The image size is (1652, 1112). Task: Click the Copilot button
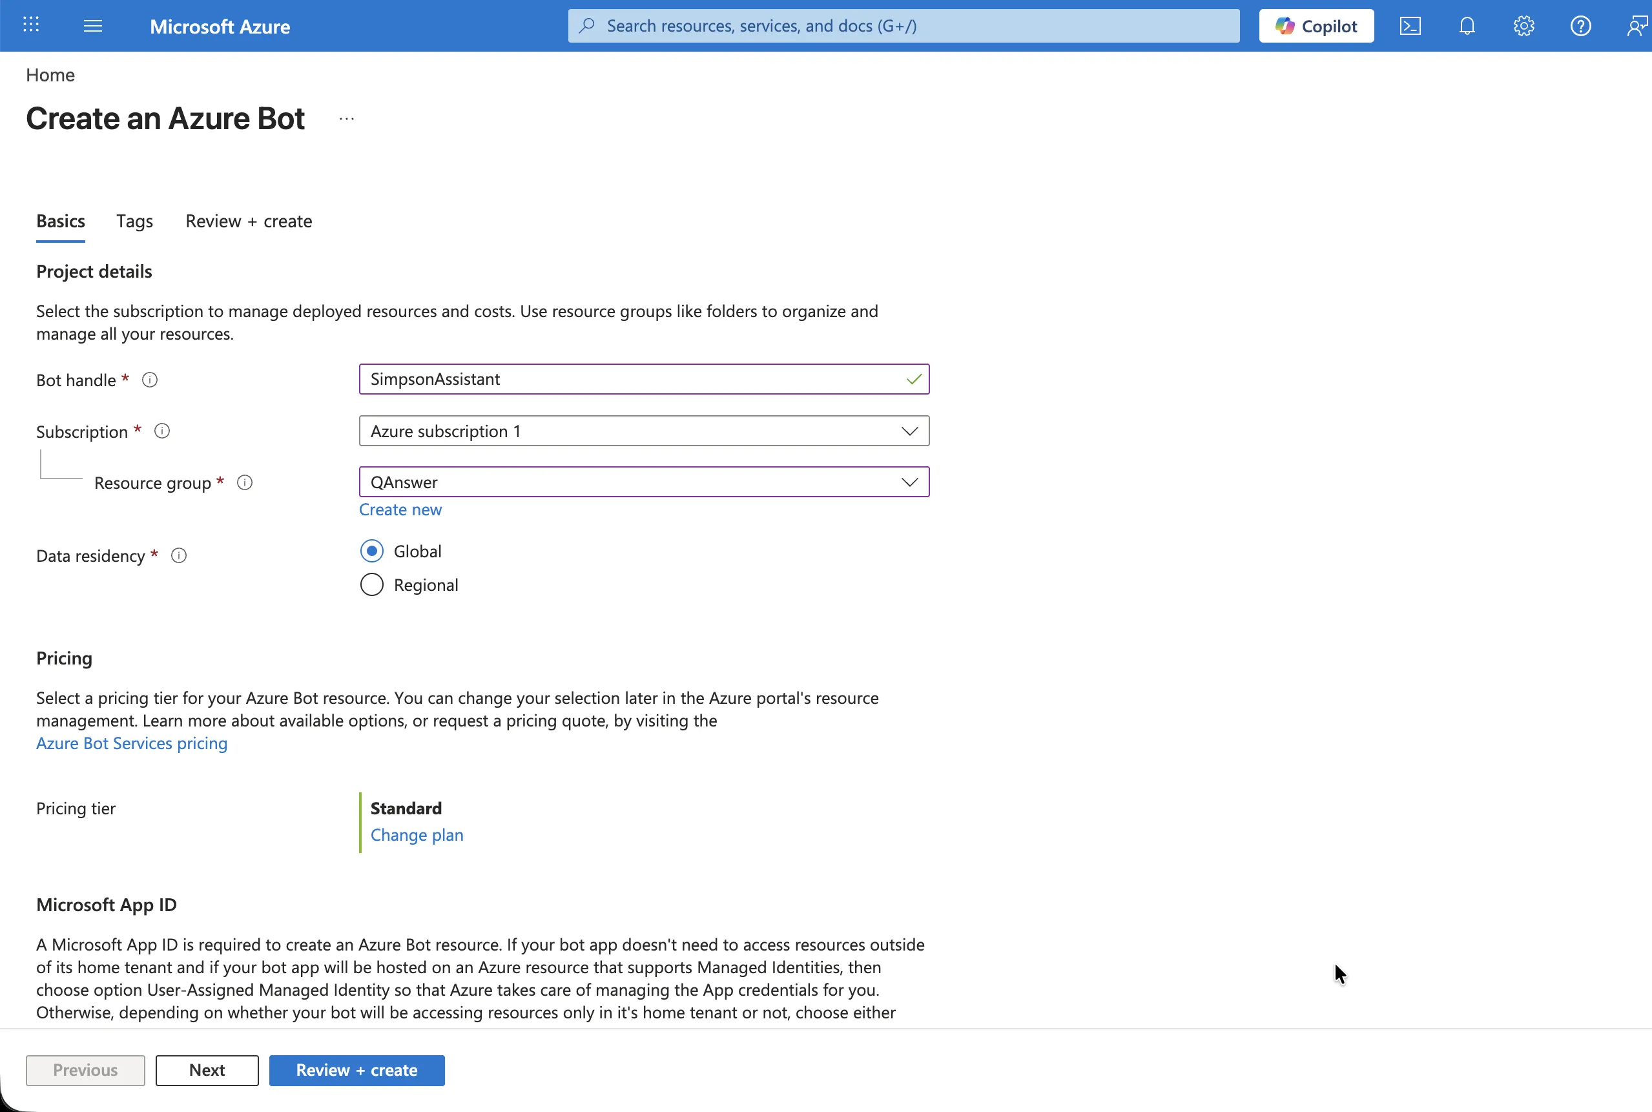(x=1316, y=26)
